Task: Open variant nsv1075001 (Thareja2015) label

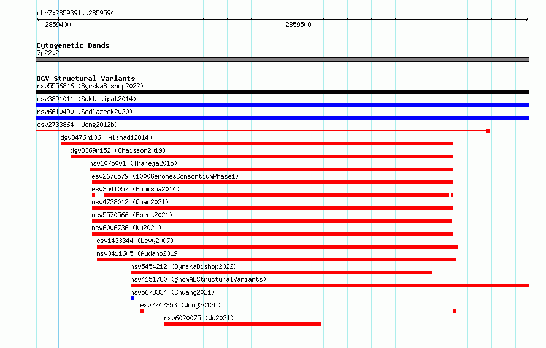Action: click(x=133, y=163)
